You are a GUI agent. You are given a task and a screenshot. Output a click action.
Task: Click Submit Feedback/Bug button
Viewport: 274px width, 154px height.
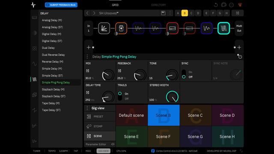(x=61, y=5)
